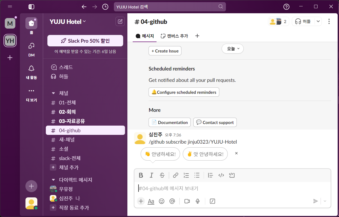Open # 04-github channel header details
This screenshot has width=339, height=217.
click(151, 22)
